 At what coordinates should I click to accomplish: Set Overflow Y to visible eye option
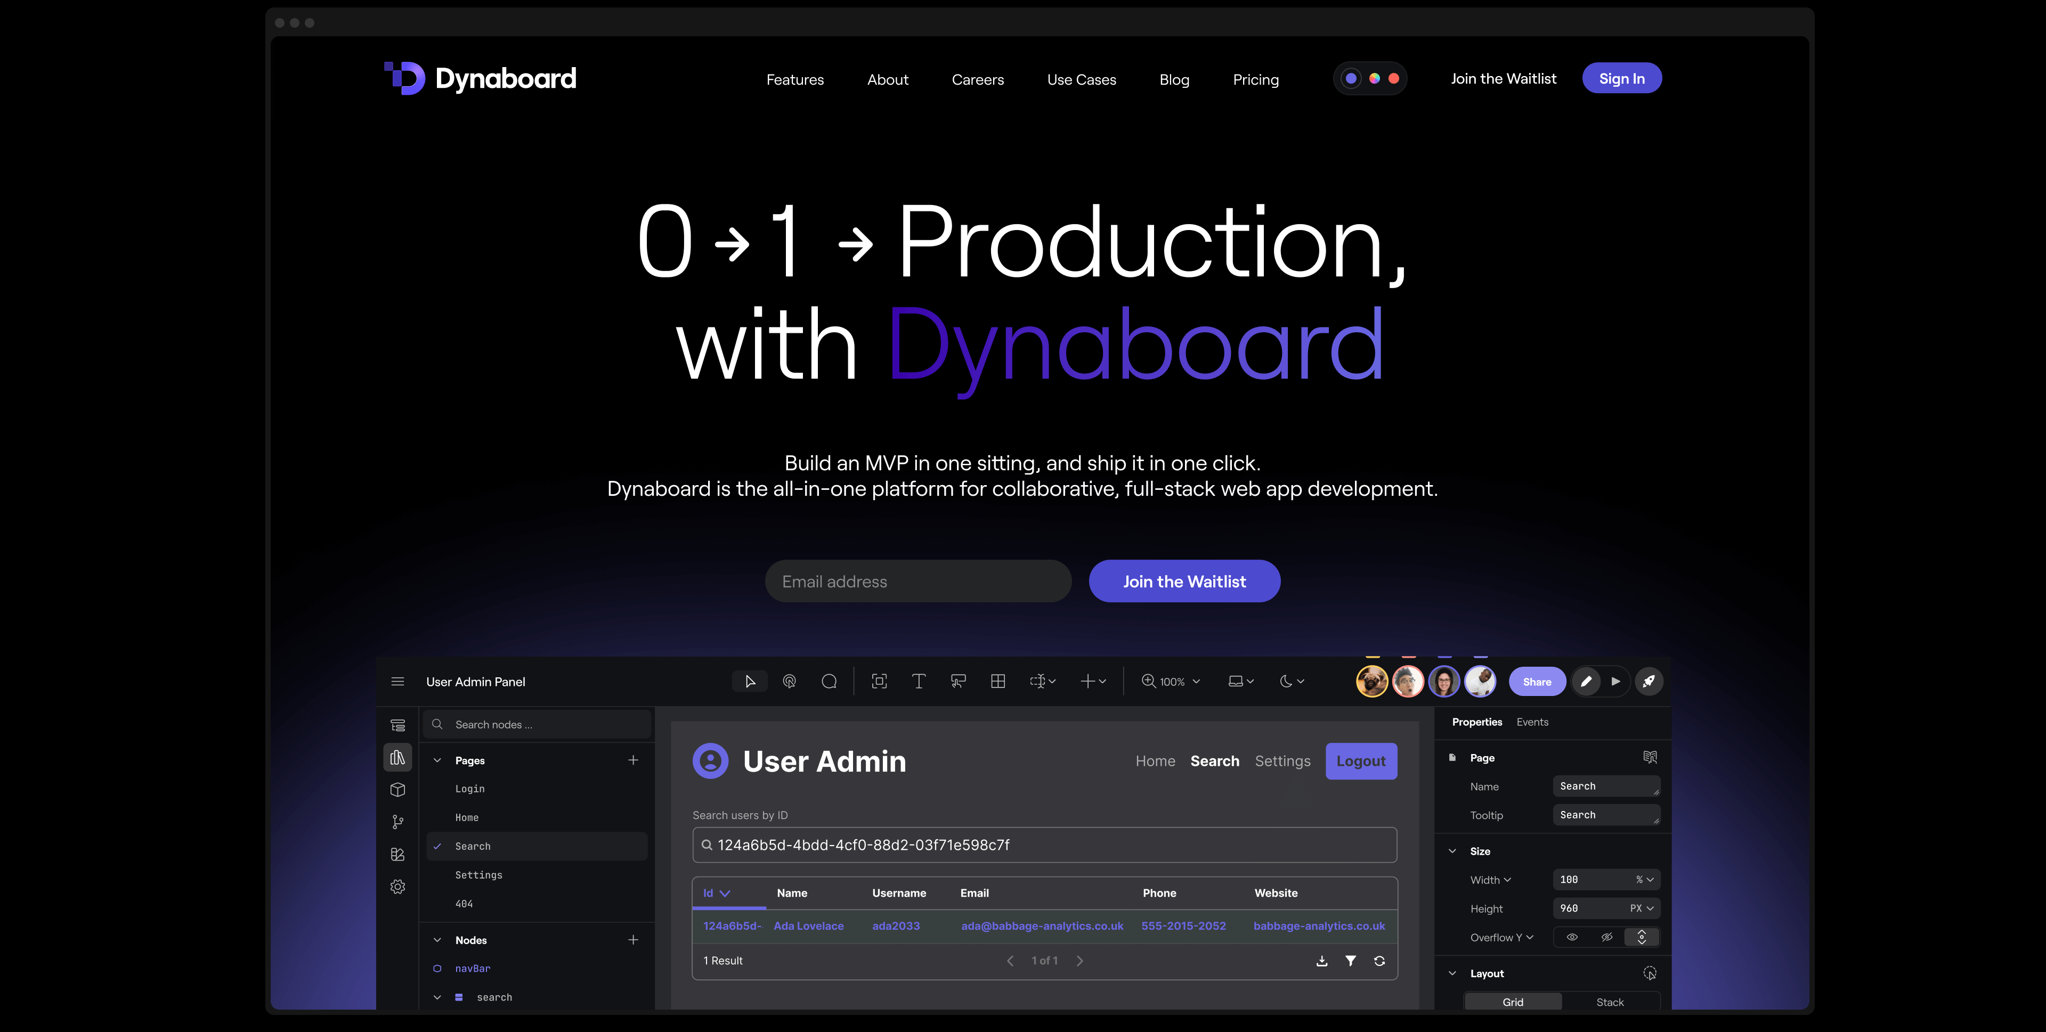coord(1572,938)
